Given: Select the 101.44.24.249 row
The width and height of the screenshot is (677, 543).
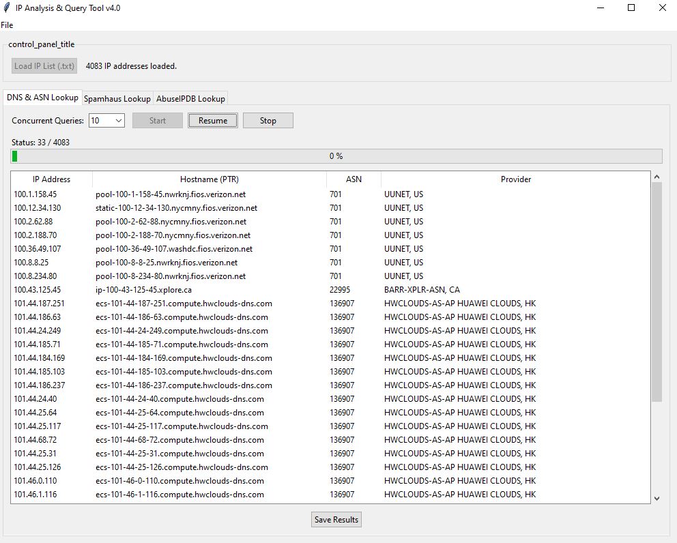Looking at the screenshot, I should (x=330, y=331).
